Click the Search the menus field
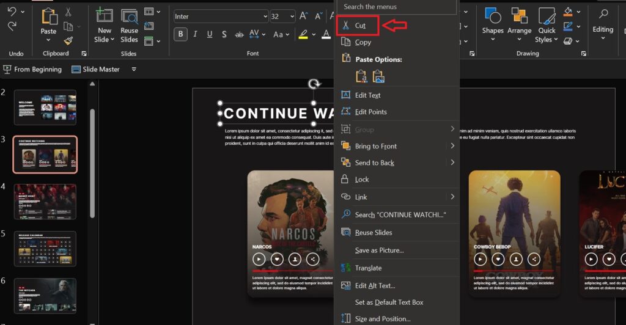 [x=396, y=7]
